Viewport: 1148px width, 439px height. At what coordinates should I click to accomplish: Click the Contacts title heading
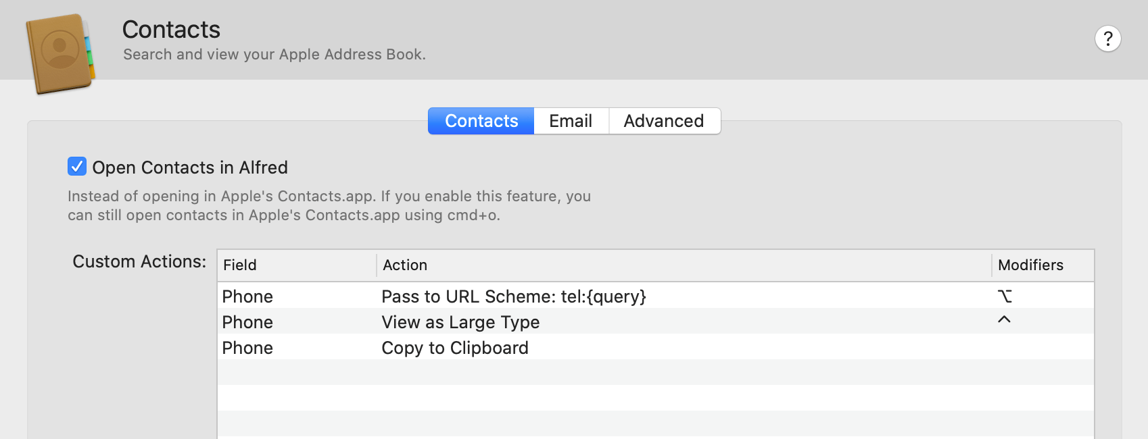point(171,30)
